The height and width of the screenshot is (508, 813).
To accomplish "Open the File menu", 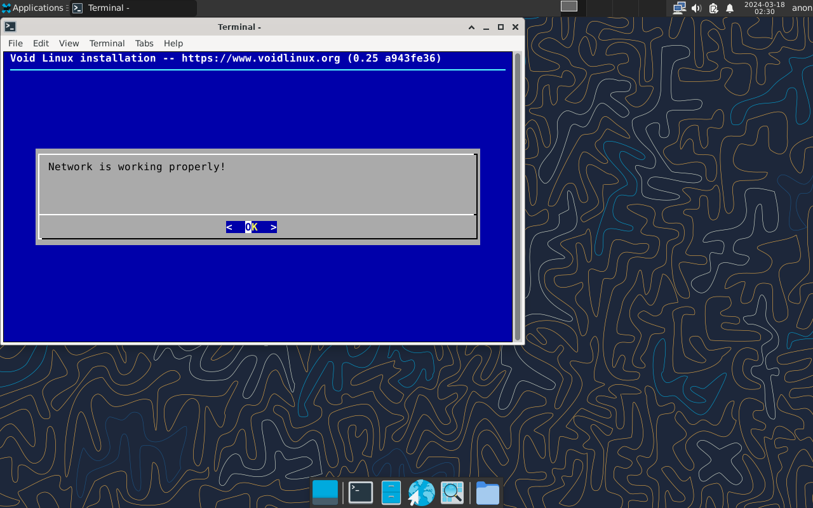I will tap(15, 43).
